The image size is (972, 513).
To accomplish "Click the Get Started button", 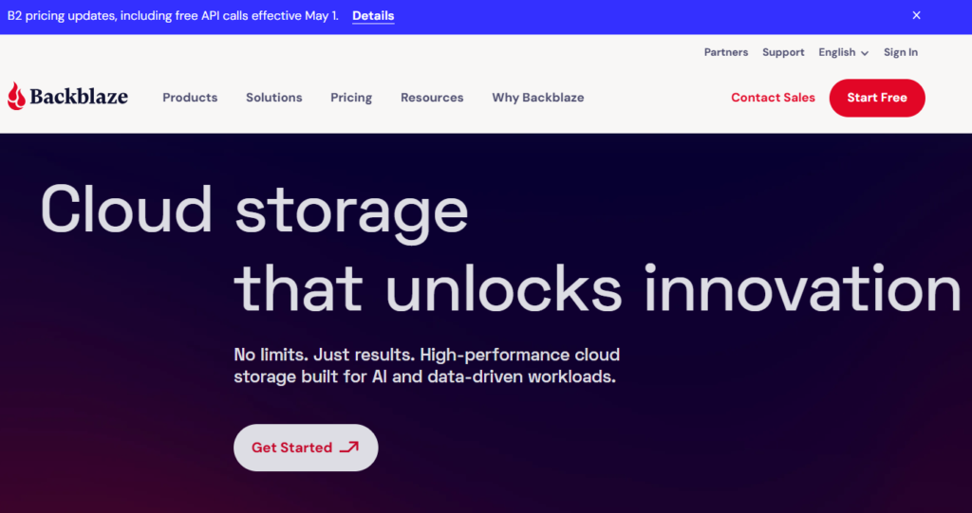I will point(306,448).
